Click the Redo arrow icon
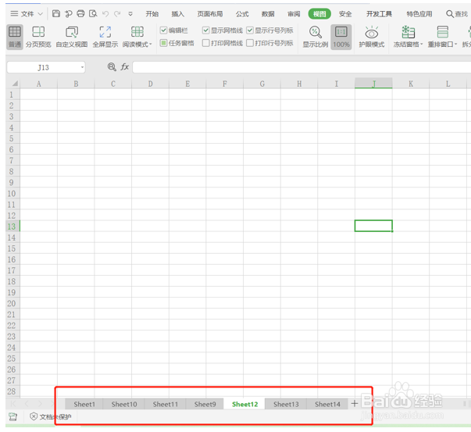The height and width of the screenshot is (432, 471). tap(117, 14)
